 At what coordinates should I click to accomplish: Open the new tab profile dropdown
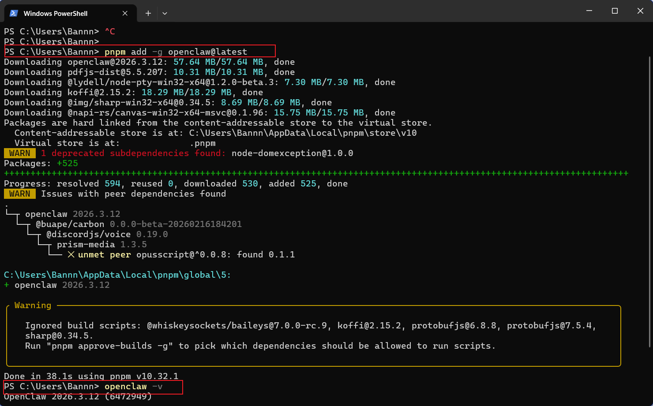tap(165, 13)
